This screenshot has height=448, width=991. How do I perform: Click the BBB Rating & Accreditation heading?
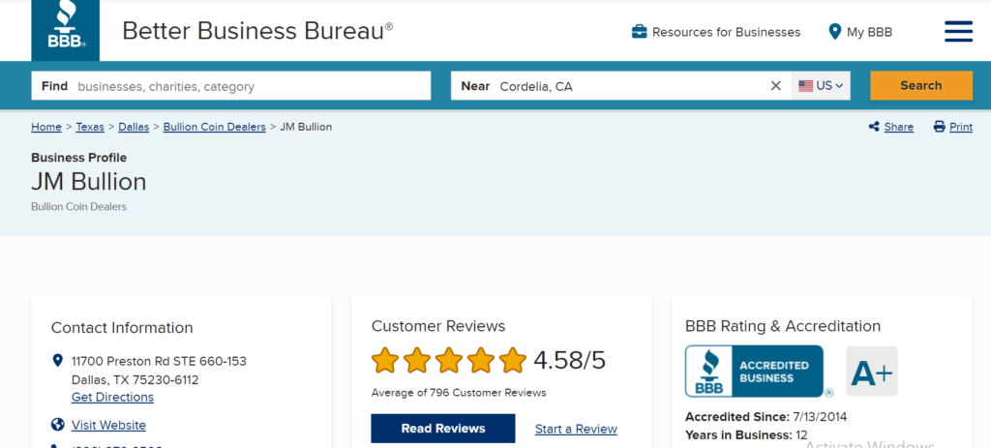782,326
